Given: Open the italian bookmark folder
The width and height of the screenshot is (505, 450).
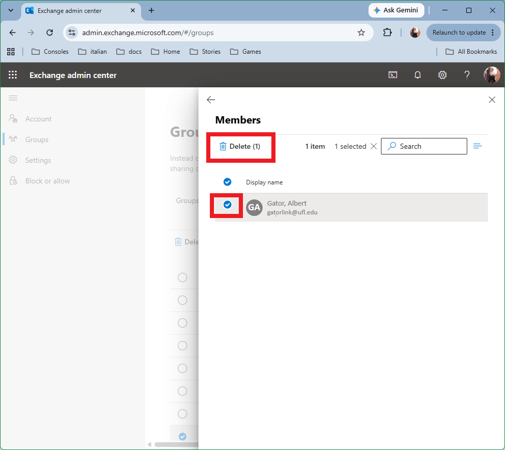Looking at the screenshot, I should pyautogui.click(x=93, y=52).
